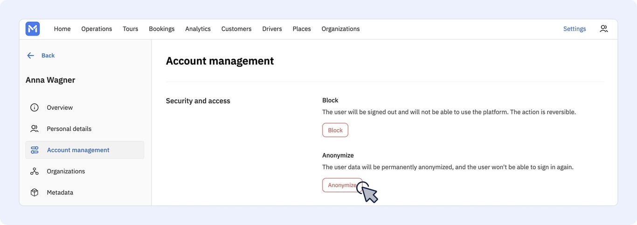Click the Account management toggles icon

35,150
